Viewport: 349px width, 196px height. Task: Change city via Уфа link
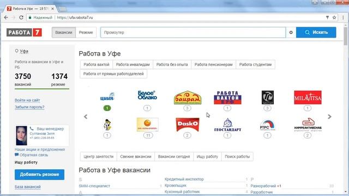pyautogui.click(x=24, y=51)
